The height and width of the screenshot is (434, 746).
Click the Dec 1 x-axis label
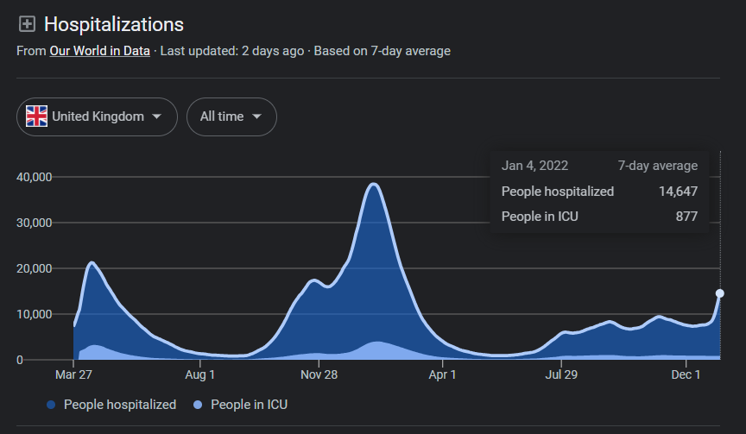[686, 374]
